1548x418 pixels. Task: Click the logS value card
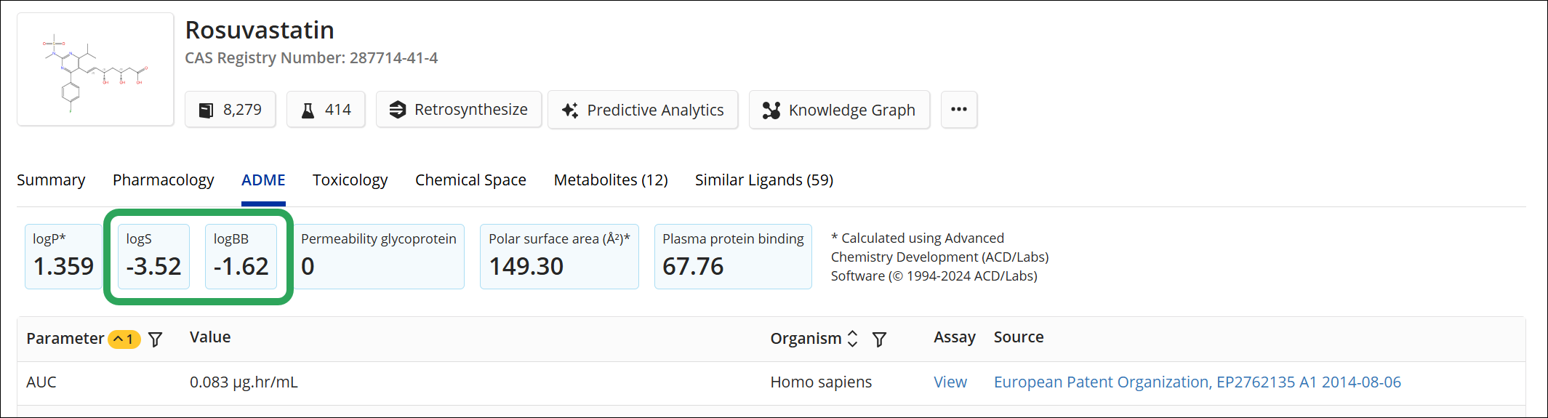click(x=153, y=257)
